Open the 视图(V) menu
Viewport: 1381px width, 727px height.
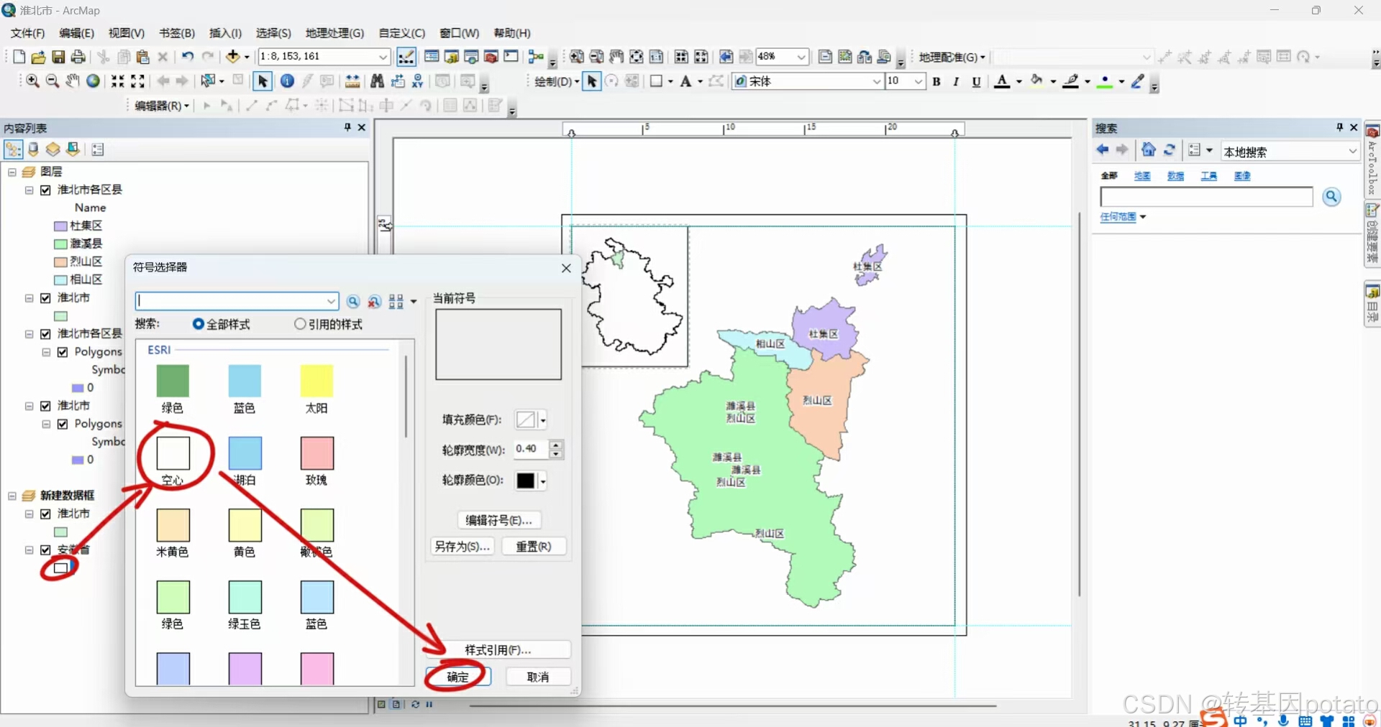pyautogui.click(x=127, y=33)
